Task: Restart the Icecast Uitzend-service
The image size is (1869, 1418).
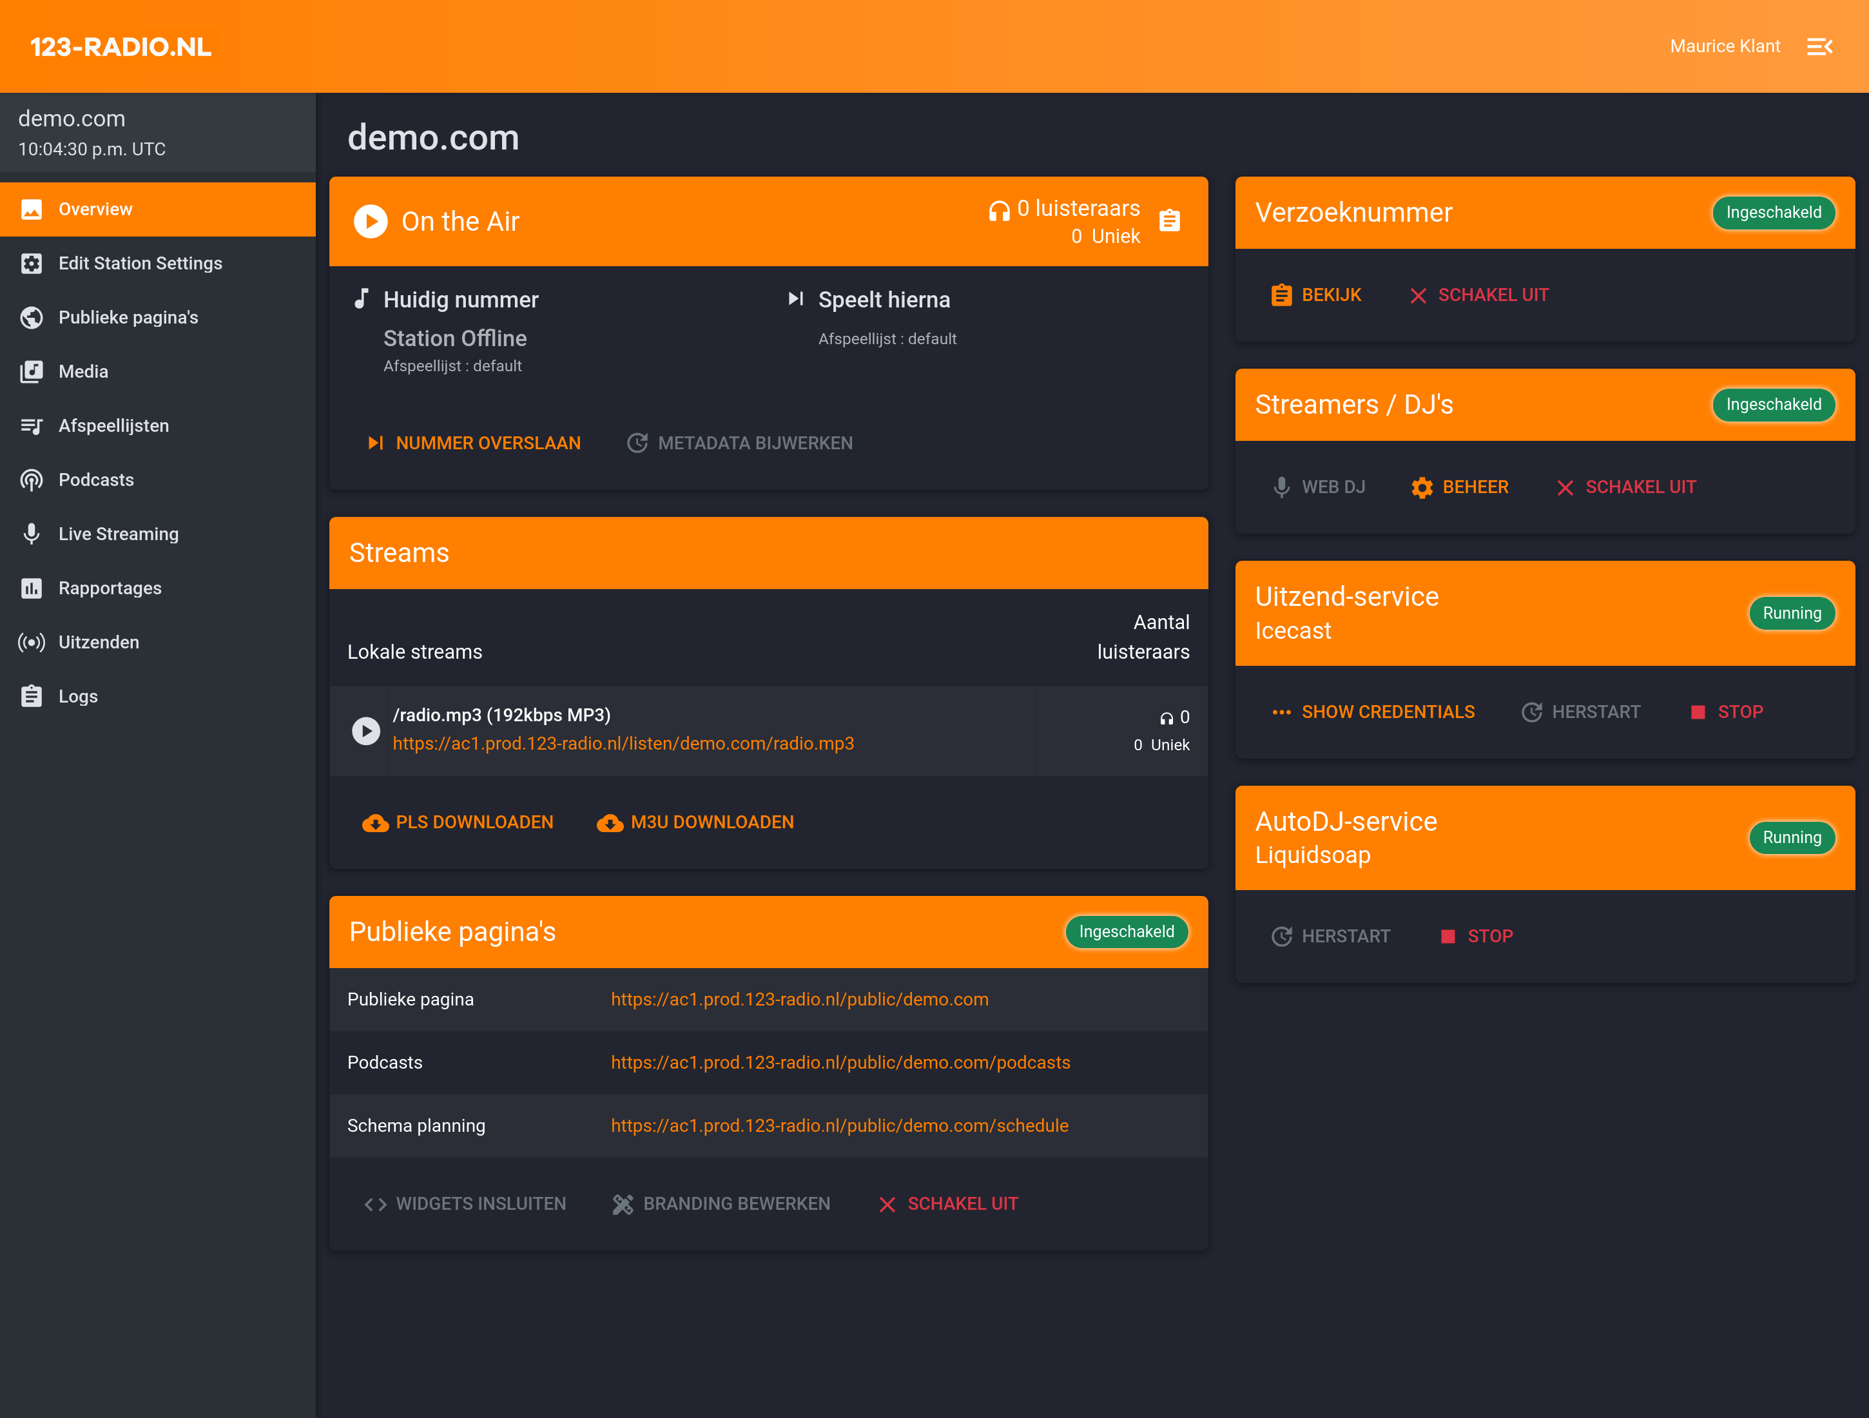Action: pos(1580,712)
